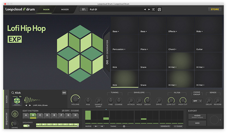Go to previous preset arrow

pos(145,9)
